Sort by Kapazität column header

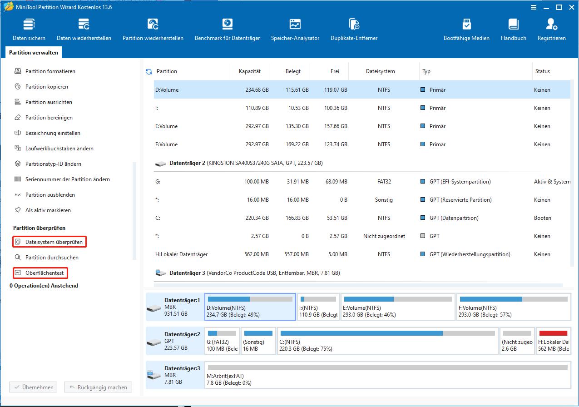click(250, 71)
